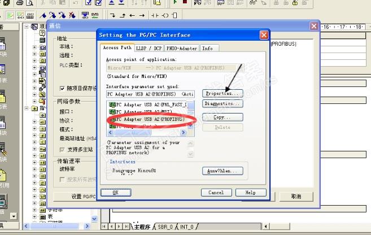Click left arrow of interface list scrollbar
Screen dimensions: 371x235
[110, 133]
